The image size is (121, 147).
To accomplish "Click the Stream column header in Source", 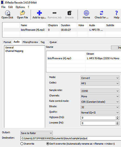I will (103, 54).
